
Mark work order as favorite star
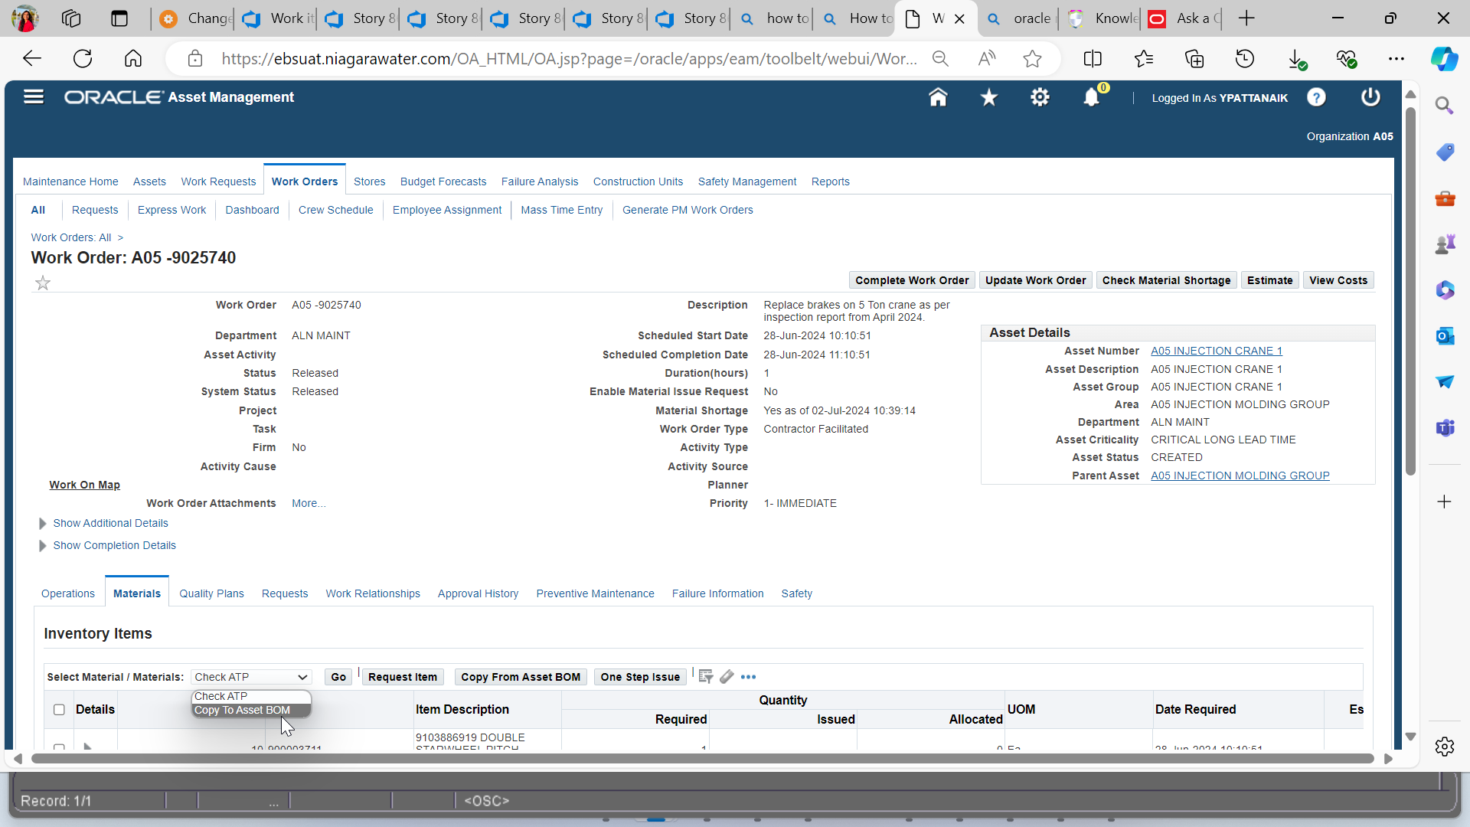point(43,283)
